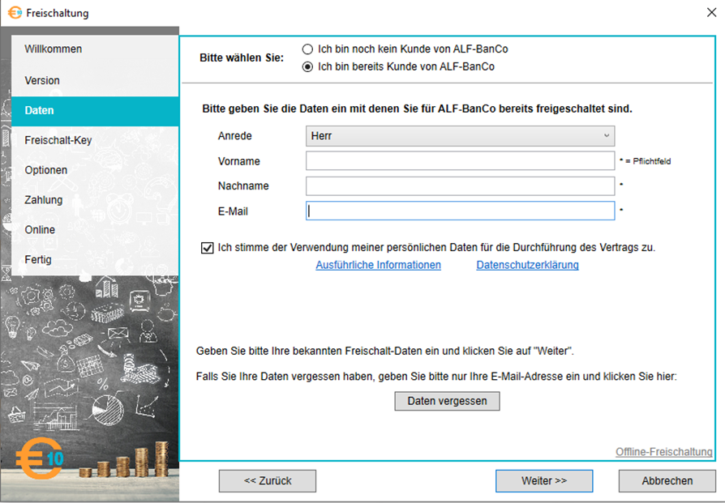Click the 'Bitte wählen Sie:' label
Image resolution: width=725 pixels, height=503 pixels.
(x=242, y=58)
